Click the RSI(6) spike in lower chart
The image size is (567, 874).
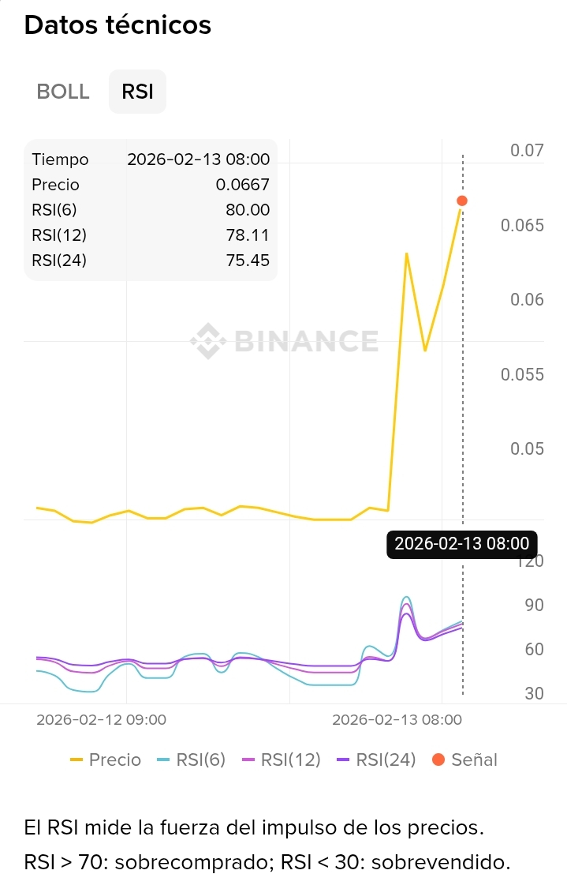(x=406, y=598)
